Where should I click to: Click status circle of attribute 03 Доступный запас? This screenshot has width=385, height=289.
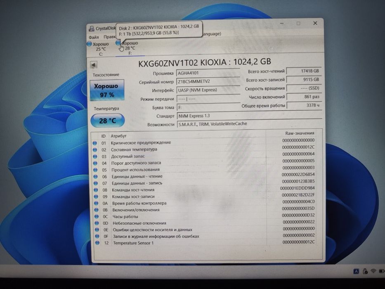tap(95, 156)
